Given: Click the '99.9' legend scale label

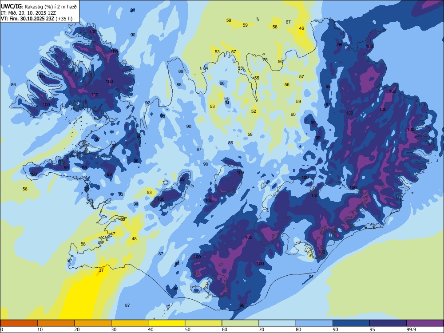Looking at the screenshot, I should pyautogui.click(x=411, y=329).
